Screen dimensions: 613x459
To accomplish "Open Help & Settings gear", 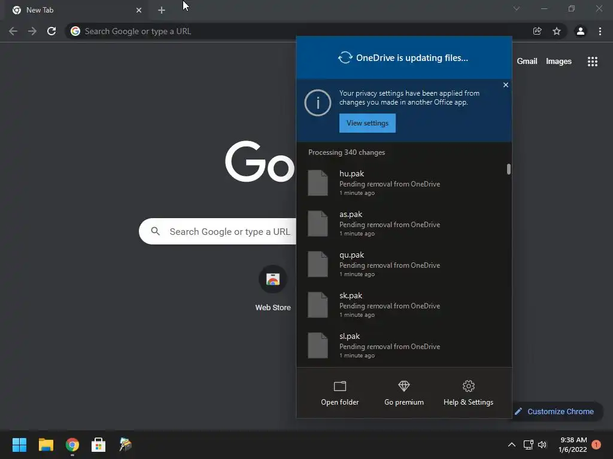I will (x=468, y=393).
